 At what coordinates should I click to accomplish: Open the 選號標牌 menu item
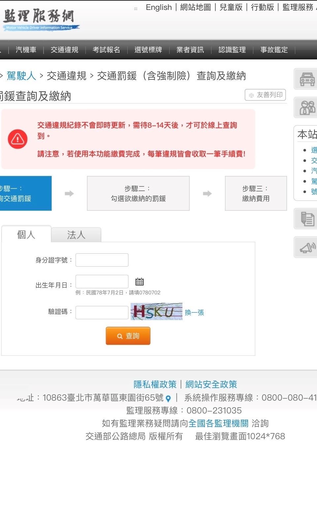(148, 50)
